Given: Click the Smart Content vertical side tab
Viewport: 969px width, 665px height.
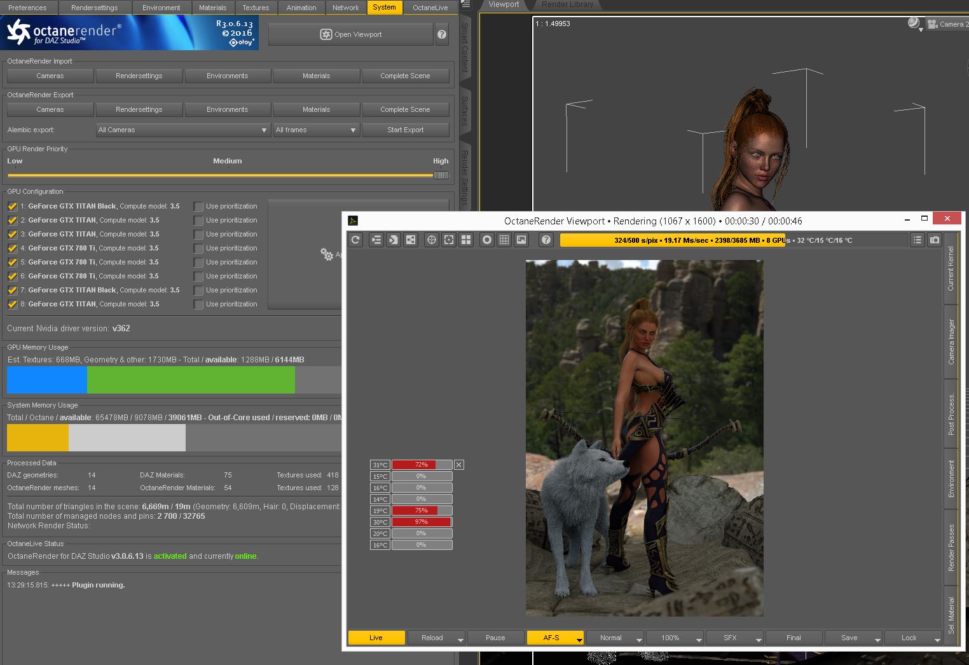Looking at the screenshot, I should [x=465, y=48].
